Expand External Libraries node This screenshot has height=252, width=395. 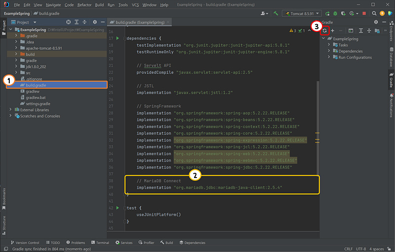click(10, 109)
